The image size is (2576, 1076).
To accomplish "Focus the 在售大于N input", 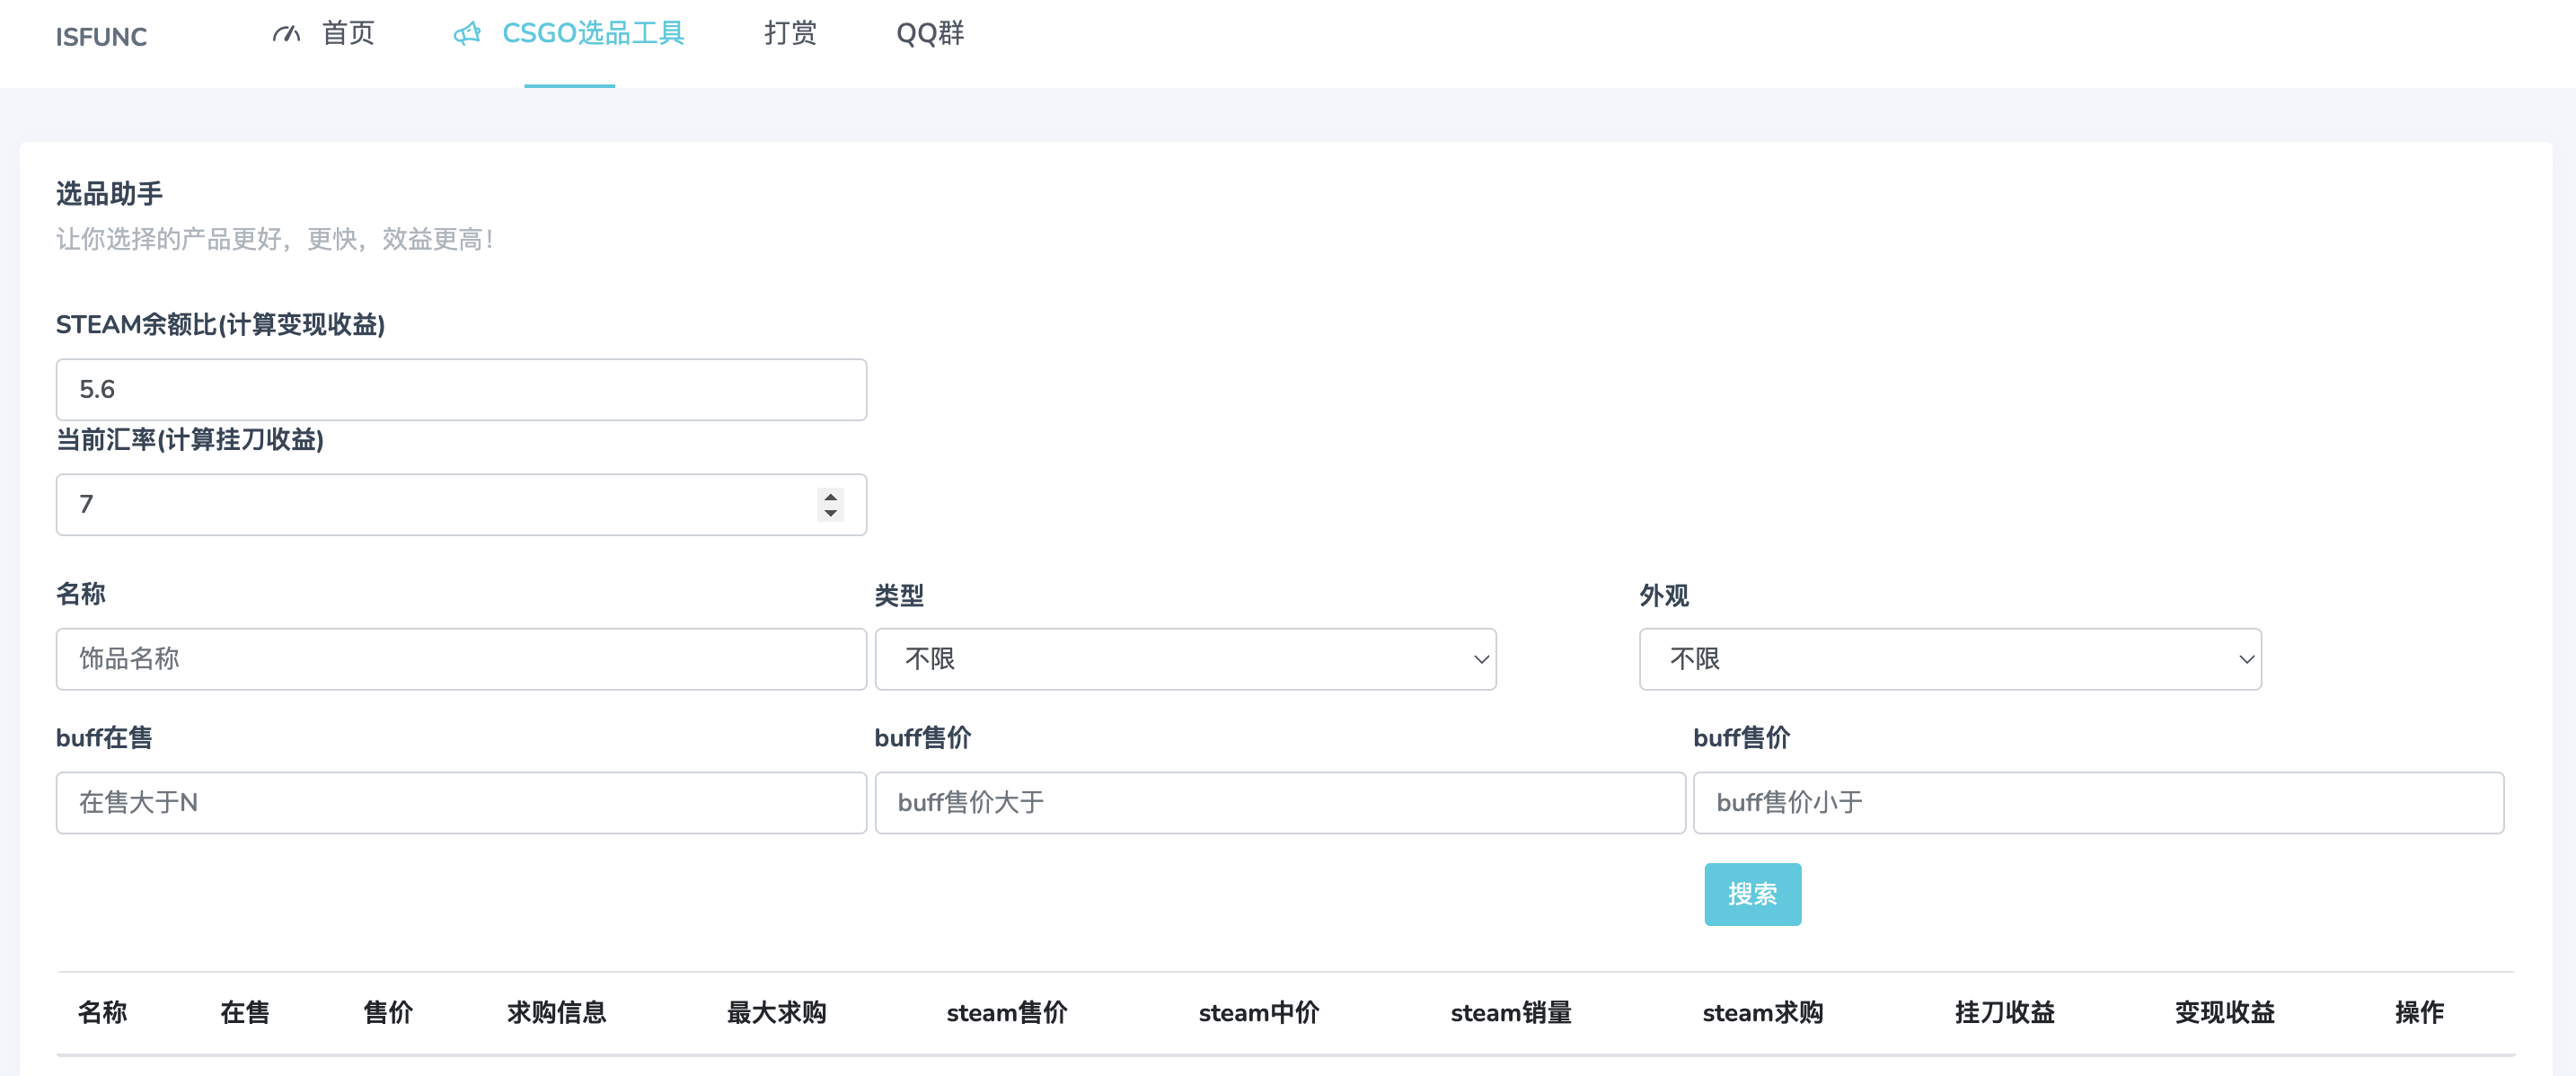I will coord(461,802).
